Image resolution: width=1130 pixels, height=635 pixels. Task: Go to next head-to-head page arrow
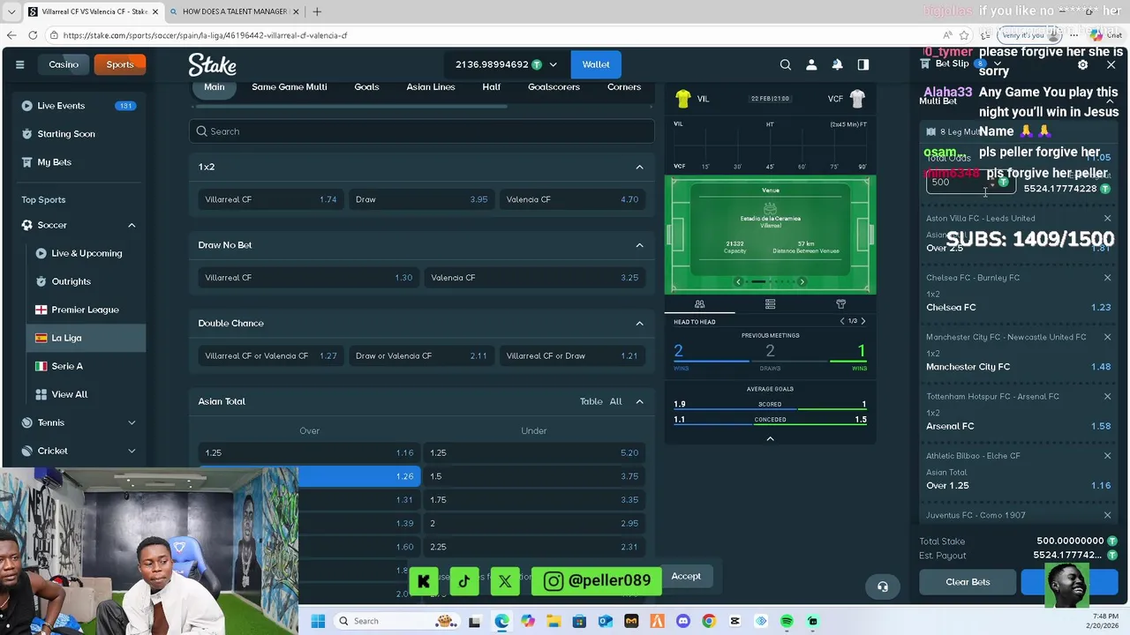pyautogui.click(x=863, y=321)
